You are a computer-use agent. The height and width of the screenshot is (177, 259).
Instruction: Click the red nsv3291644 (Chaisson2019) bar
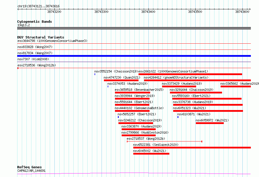[x=196, y=93]
